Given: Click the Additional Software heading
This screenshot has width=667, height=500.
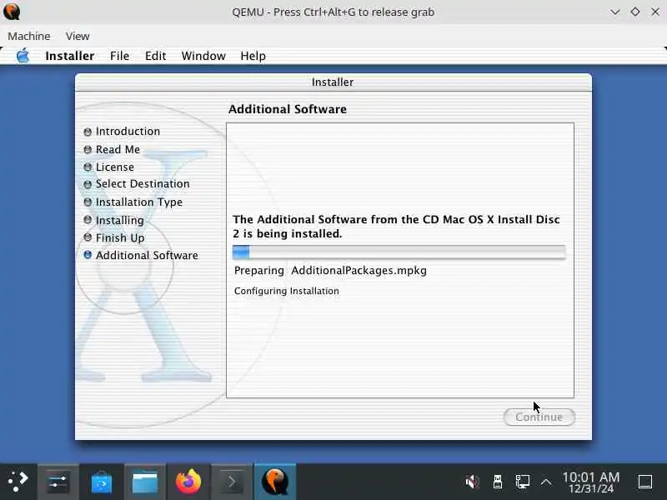Looking at the screenshot, I should pos(288,109).
